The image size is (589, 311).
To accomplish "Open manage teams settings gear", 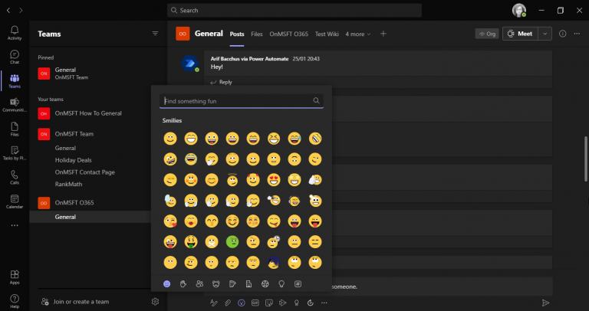I will point(155,302).
